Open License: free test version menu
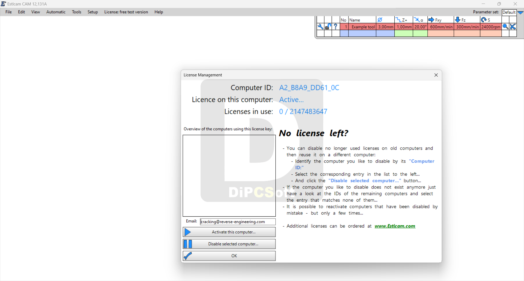Image resolution: width=524 pixels, height=281 pixels. [126, 12]
